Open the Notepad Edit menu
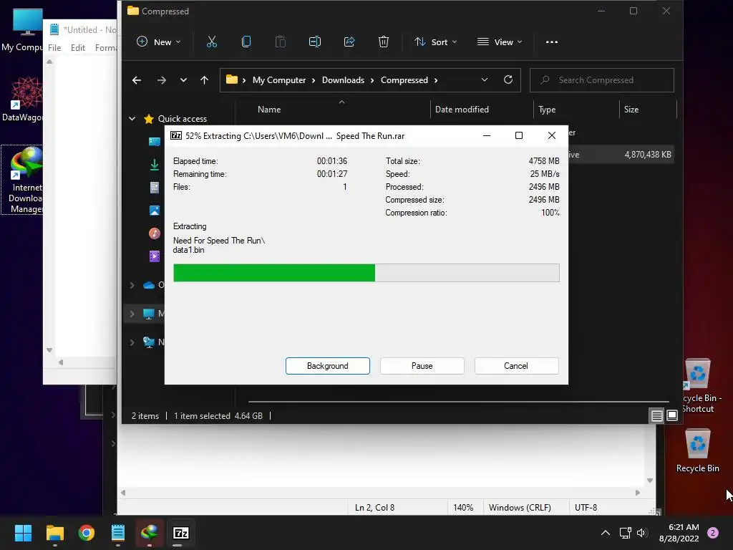733x550 pixels. (x=78, y=48)
